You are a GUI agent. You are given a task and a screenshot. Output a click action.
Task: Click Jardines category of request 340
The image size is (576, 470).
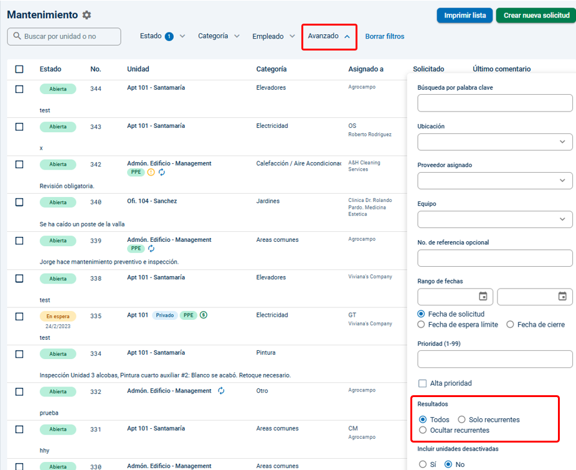point(268,201)
